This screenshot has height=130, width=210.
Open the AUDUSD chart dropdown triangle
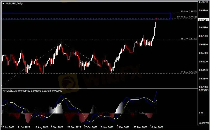point(3,4)
